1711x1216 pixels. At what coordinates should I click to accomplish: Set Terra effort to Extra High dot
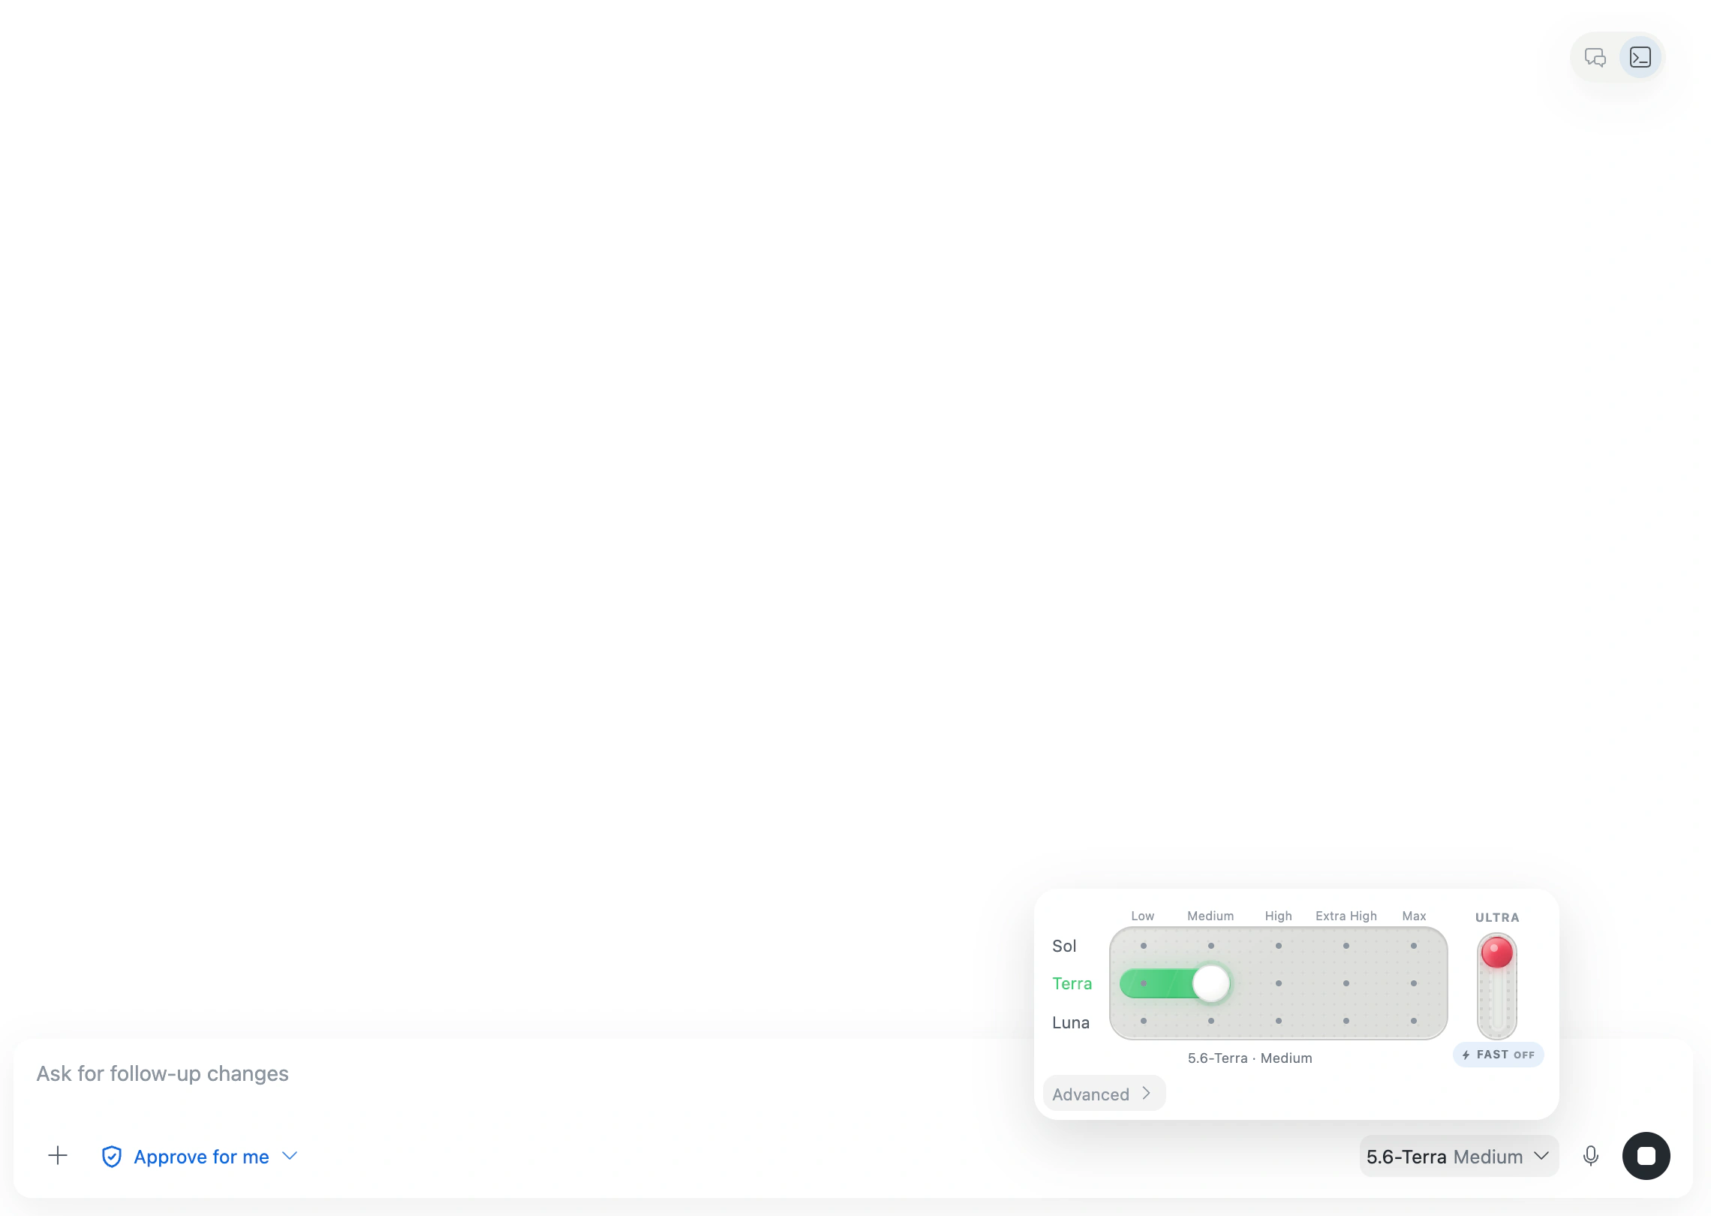[1346, 983]
